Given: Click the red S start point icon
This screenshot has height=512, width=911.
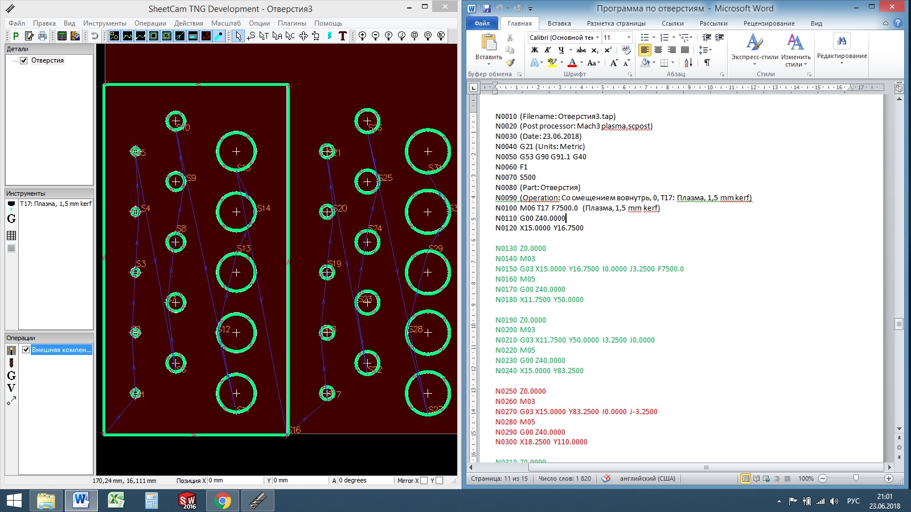Looking at the screenshot, I should 206,36.
